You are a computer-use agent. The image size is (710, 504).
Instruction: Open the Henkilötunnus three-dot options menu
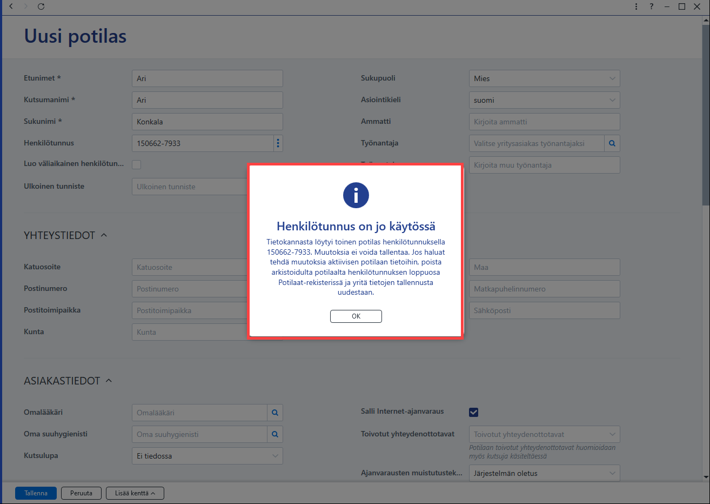click(278, 143)
